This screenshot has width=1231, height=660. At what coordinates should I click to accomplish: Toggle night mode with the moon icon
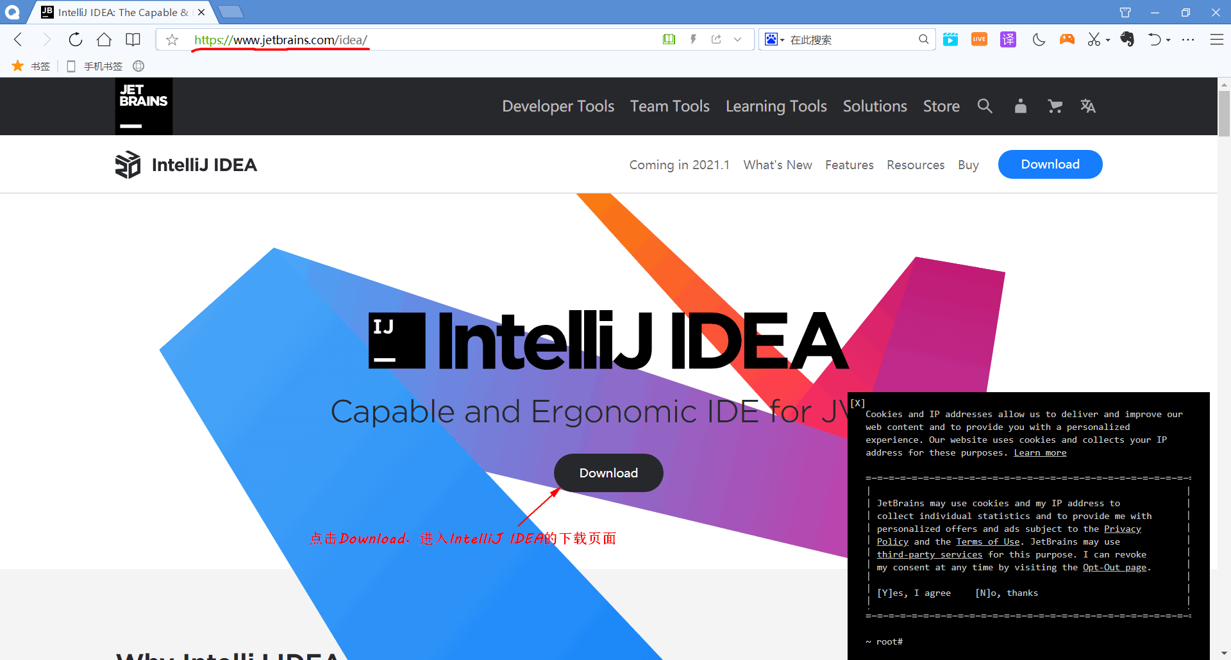tap(1039, 40)
